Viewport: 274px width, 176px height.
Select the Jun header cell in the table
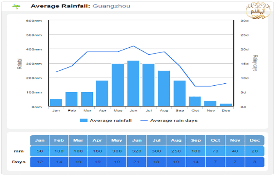click(x=137, y=140)
